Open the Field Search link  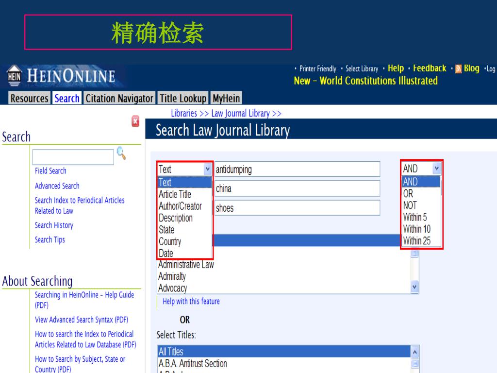pos(50,170)
